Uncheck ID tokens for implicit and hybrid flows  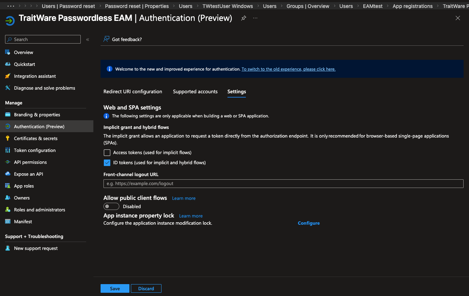coord(107,163)
